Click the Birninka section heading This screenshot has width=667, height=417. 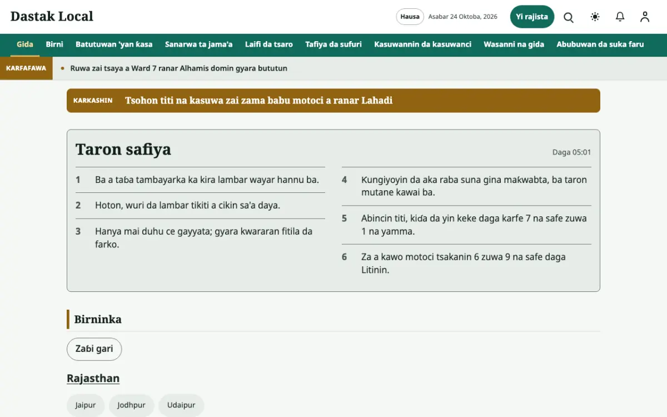[x=98, y=319]
